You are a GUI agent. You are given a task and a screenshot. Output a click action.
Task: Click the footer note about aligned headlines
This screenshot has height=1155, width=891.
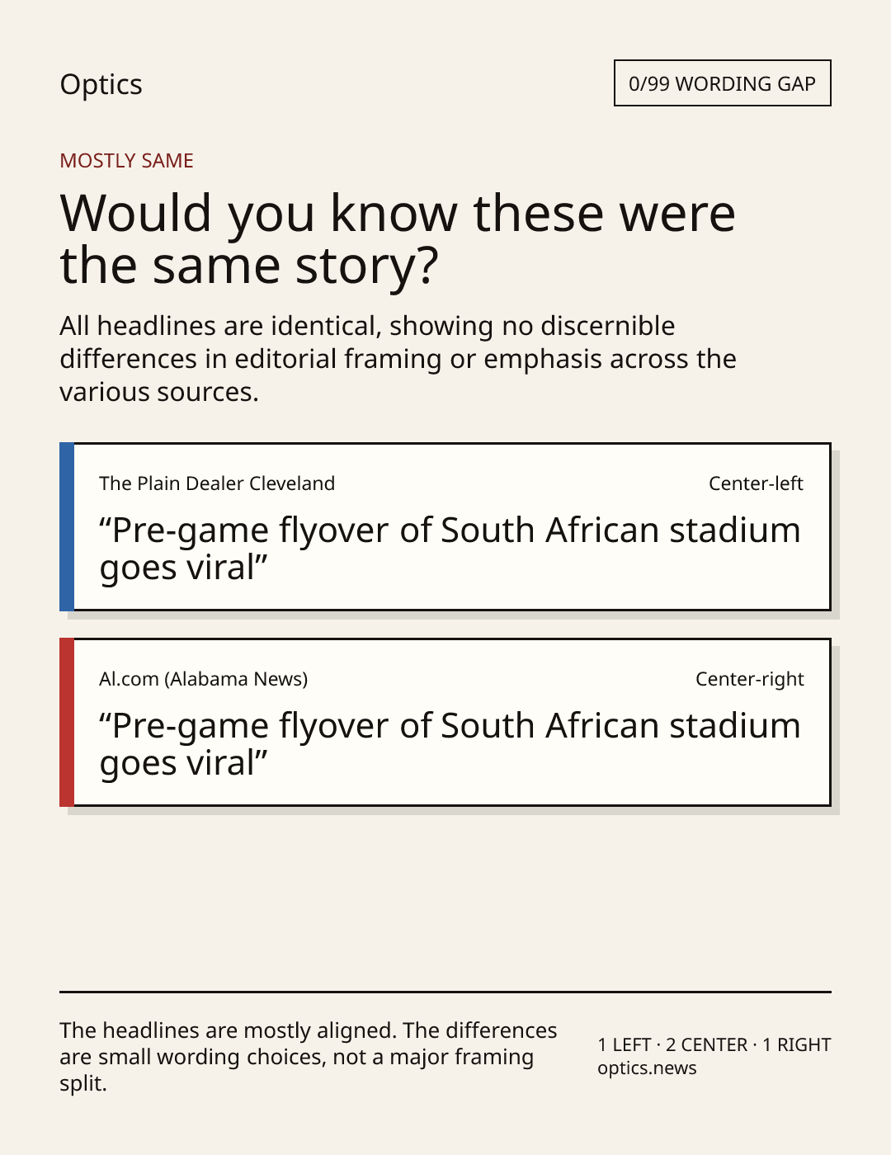(x=309, y=1057)
